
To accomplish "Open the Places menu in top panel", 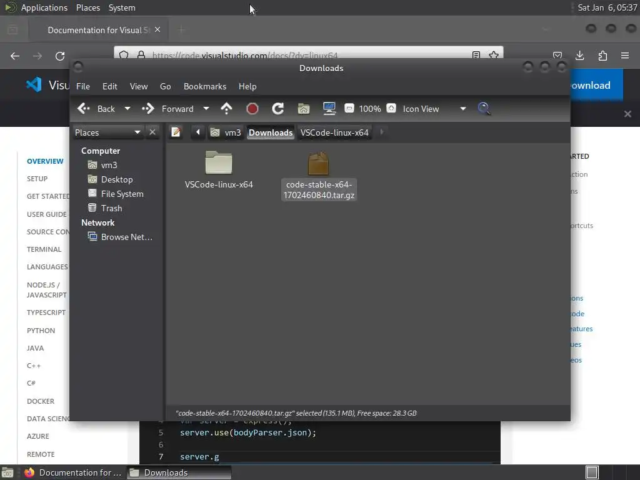I will pos(88,7).
